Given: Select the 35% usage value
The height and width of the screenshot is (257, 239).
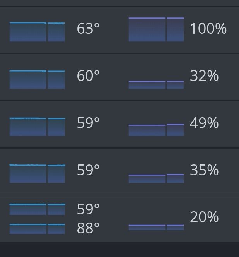Looking at the screenshot, I should [x=204, y=170].
